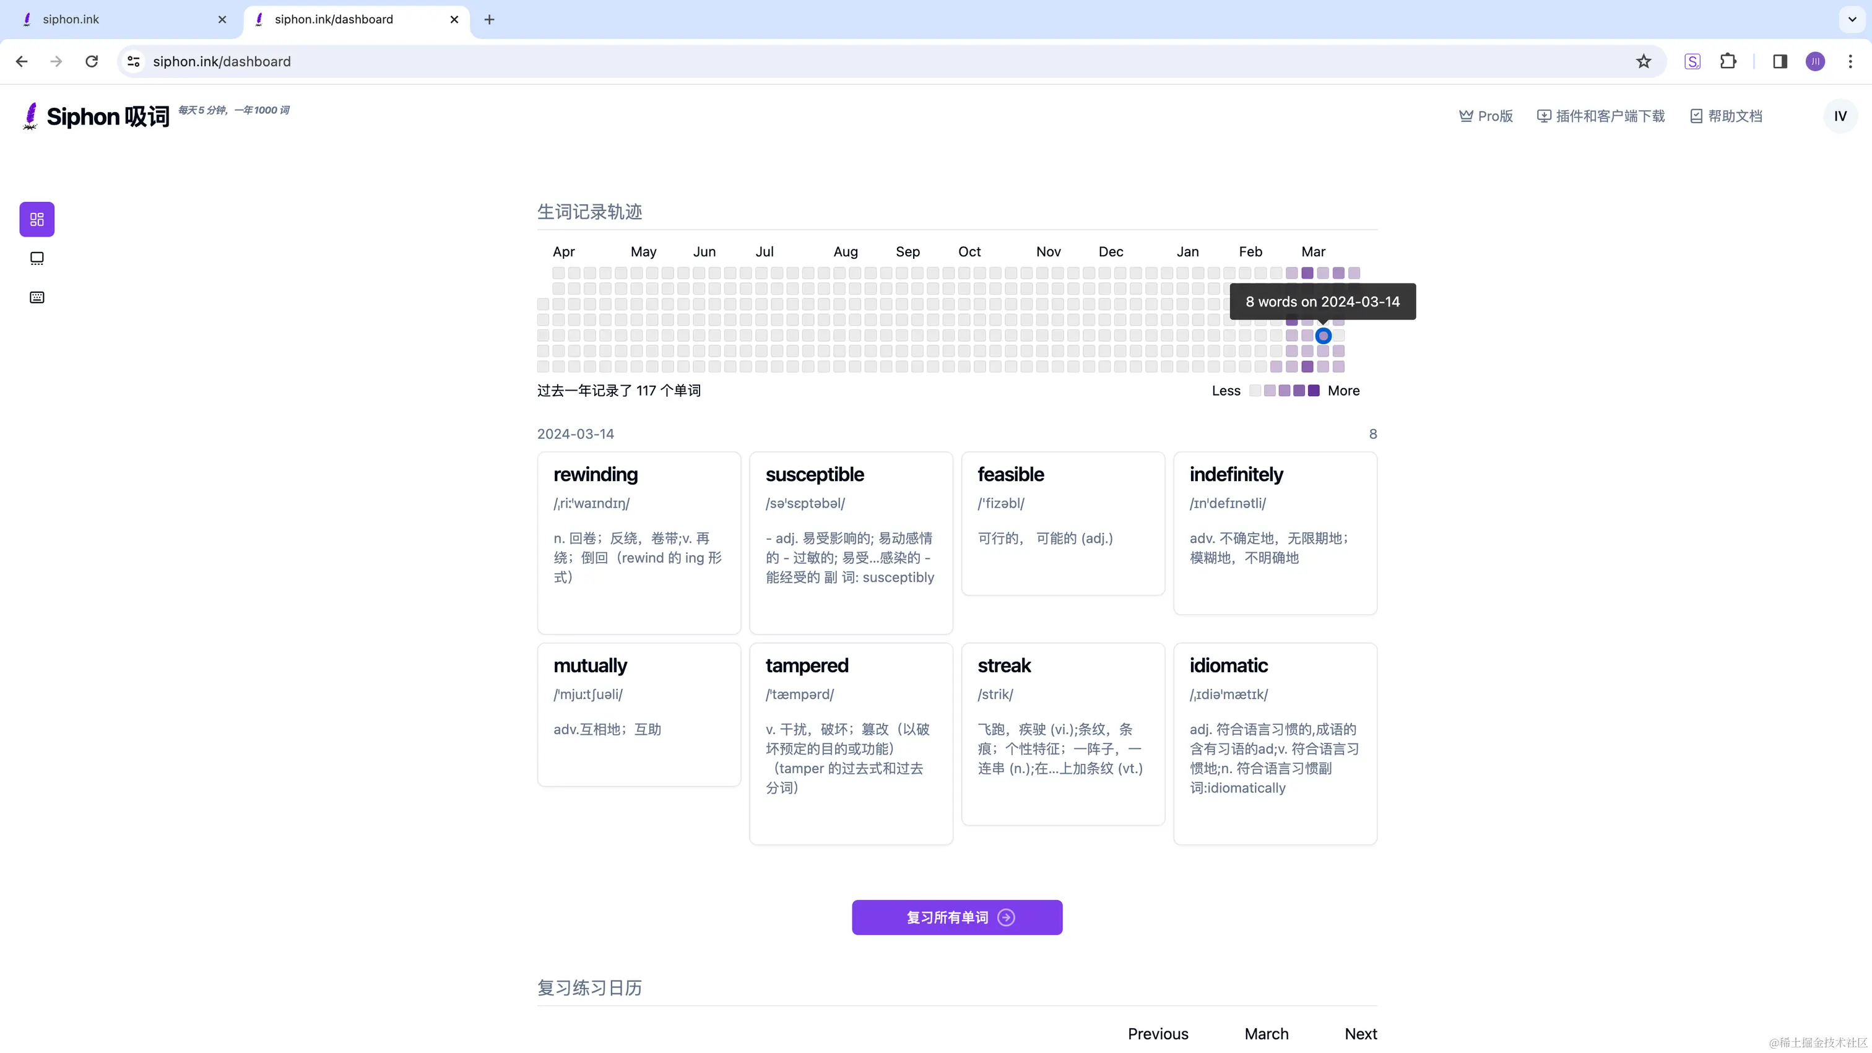Open the keyboard practice icon in sidebar
This screenshot has width=1872, height=1053.
pyautogui.click(x=37, y=297)
